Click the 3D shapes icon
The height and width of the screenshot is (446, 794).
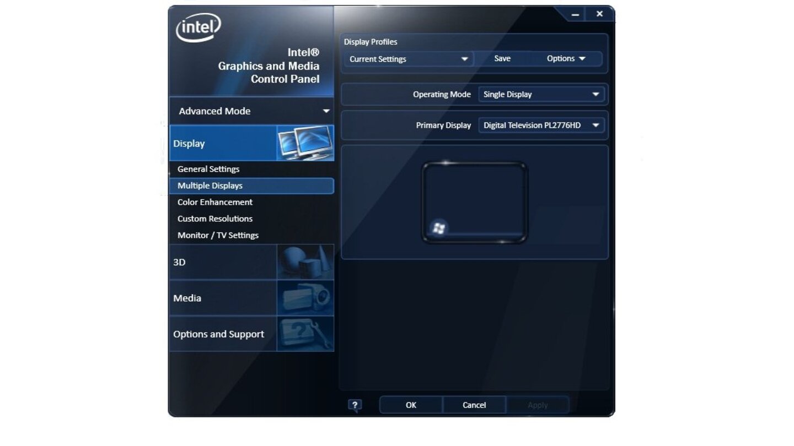(x=305, y=262)
